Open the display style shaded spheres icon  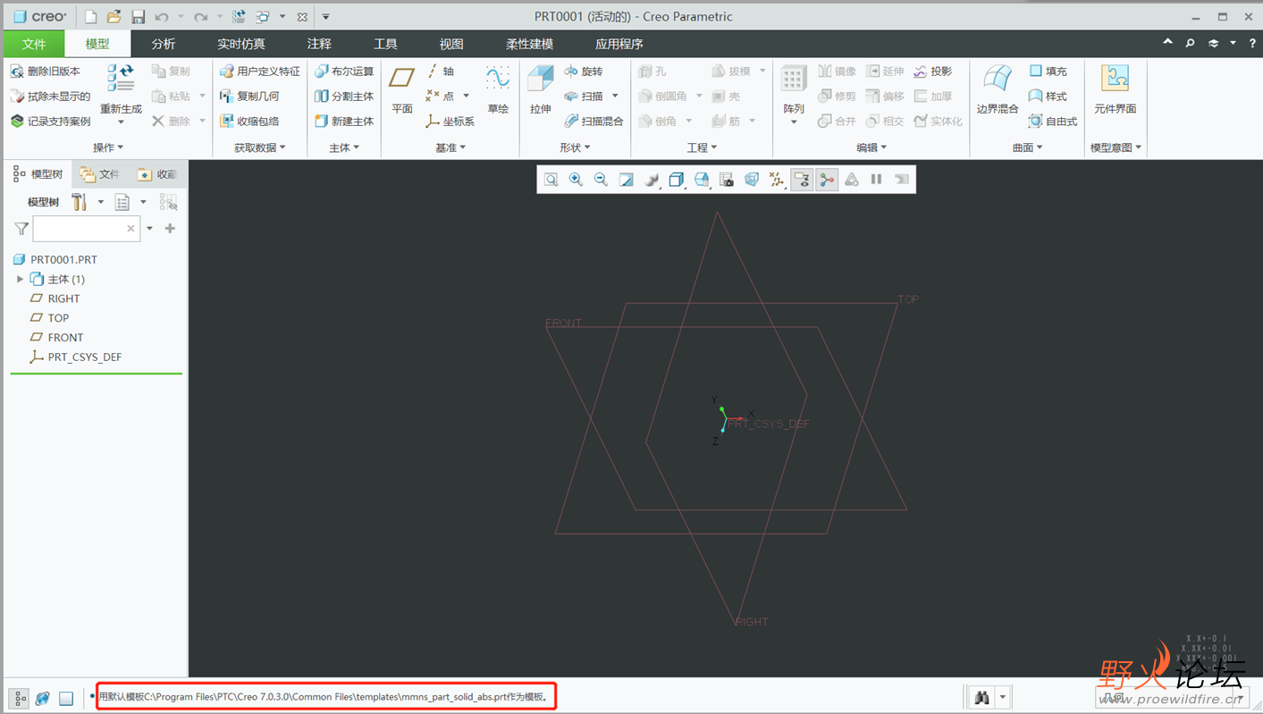click(x=652, y=180)
